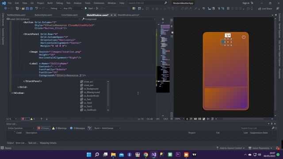Click the up arrow navigate previous issue
Viewport: 283px width, 159px height.
(41, 119)
